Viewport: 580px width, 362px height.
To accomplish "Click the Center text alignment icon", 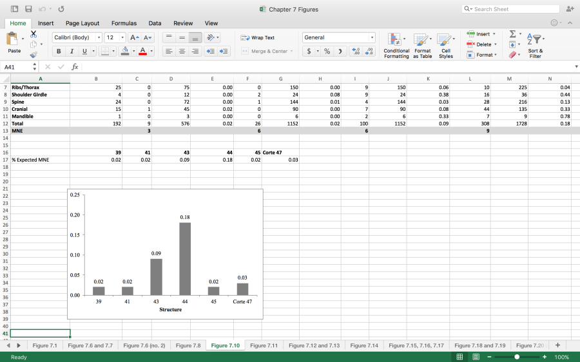I will (182, 52).
